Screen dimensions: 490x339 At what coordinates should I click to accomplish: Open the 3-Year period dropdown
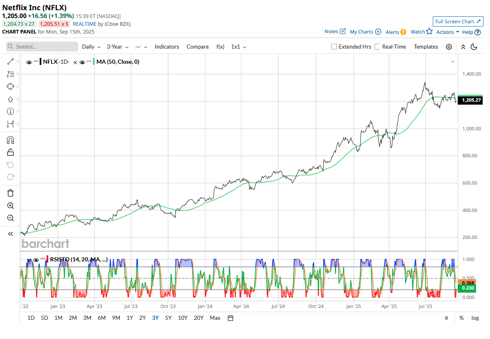coord(117,47)
